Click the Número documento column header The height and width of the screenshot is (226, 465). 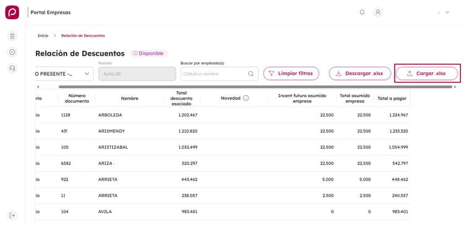77,98
